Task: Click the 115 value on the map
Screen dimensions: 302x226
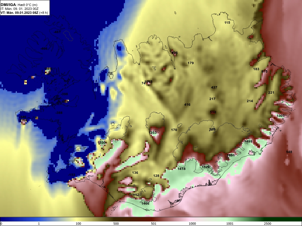Action: [227, 23]
